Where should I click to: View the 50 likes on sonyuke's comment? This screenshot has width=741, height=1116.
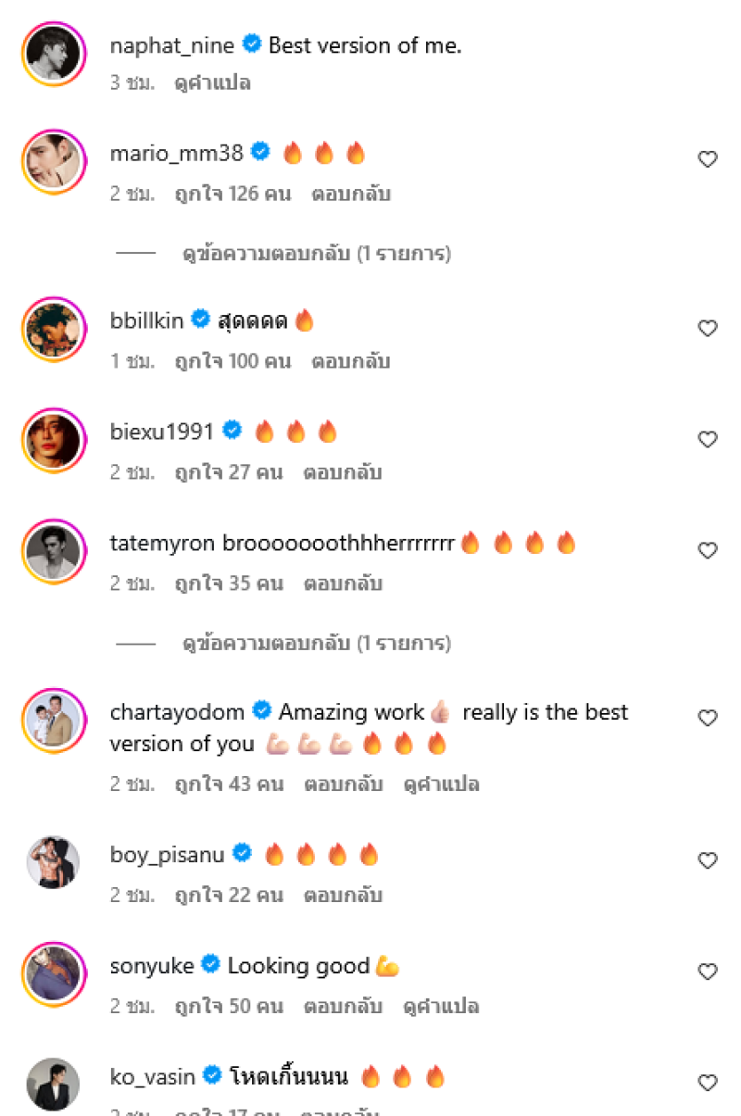coord(229,1006)
